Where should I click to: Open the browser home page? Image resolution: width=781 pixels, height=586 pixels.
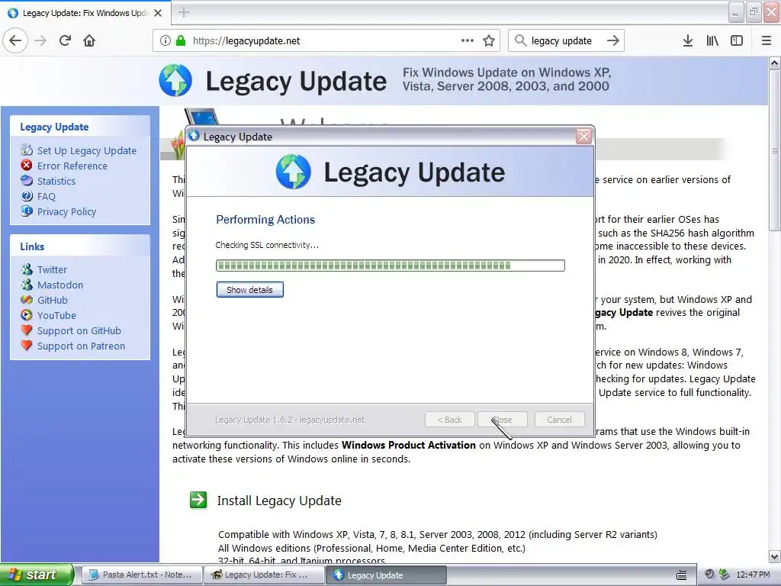(89, 40)
